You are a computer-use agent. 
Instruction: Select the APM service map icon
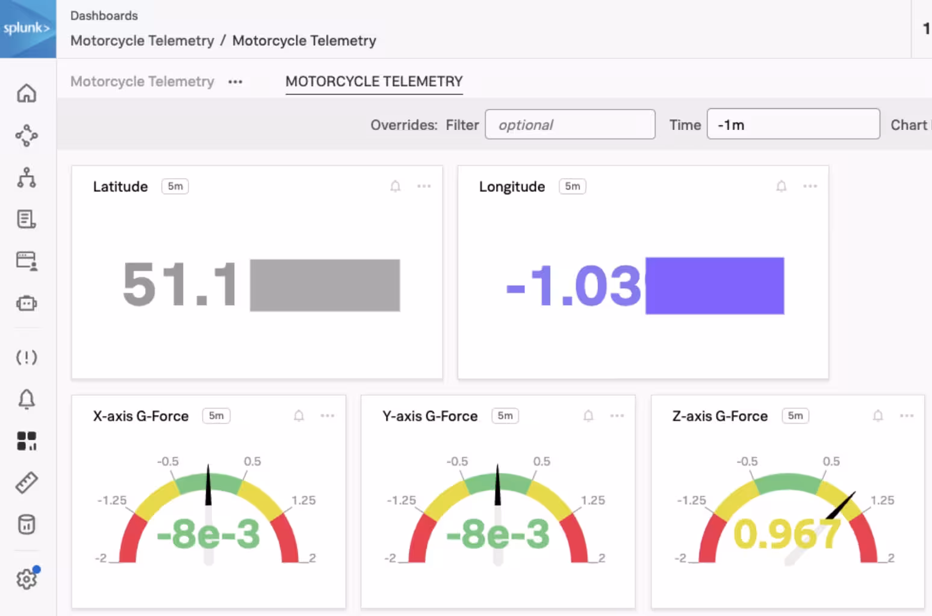tap(26, 135)
